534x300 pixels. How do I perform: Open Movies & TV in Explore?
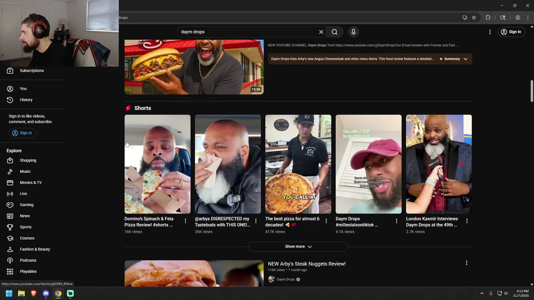[x=32, y=182]
